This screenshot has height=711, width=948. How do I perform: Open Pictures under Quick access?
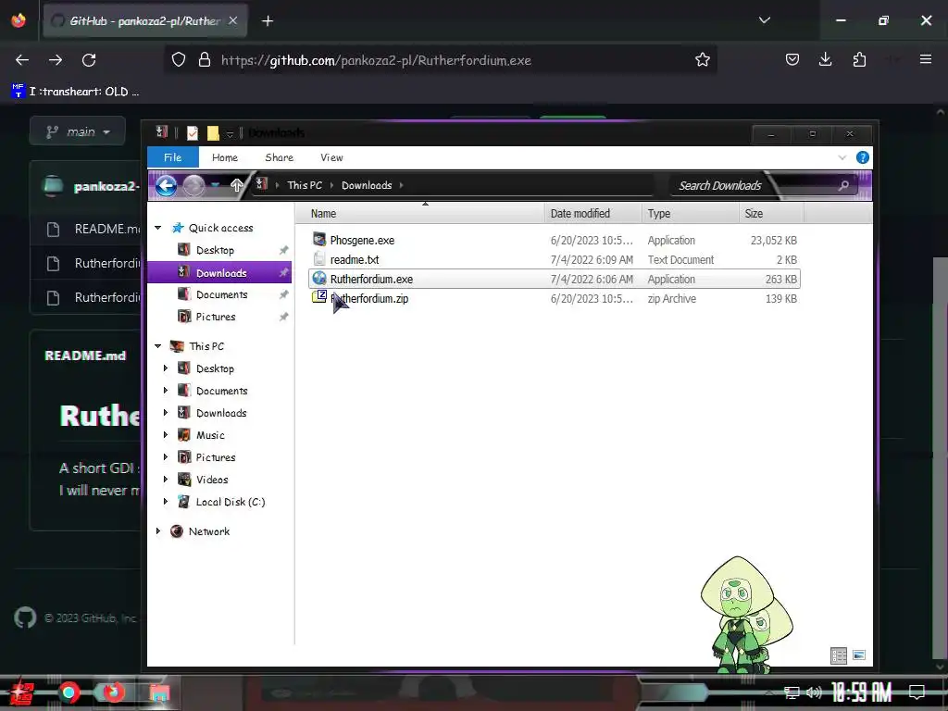pos(215,317)
